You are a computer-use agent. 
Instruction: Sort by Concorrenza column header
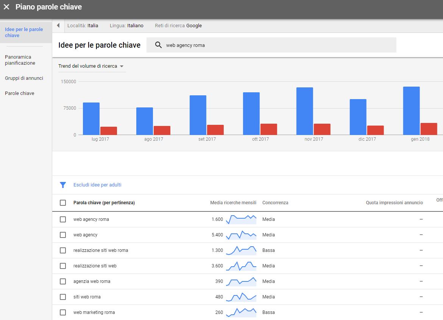275,203
